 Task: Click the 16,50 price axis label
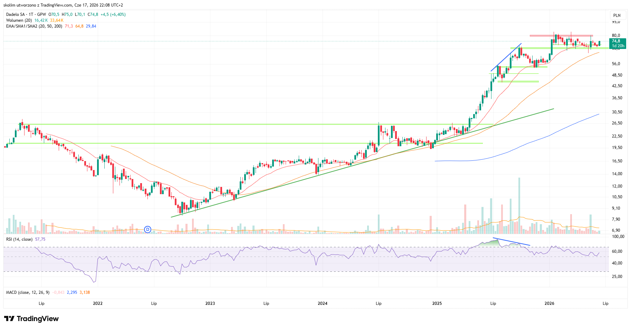pos(617,161)
